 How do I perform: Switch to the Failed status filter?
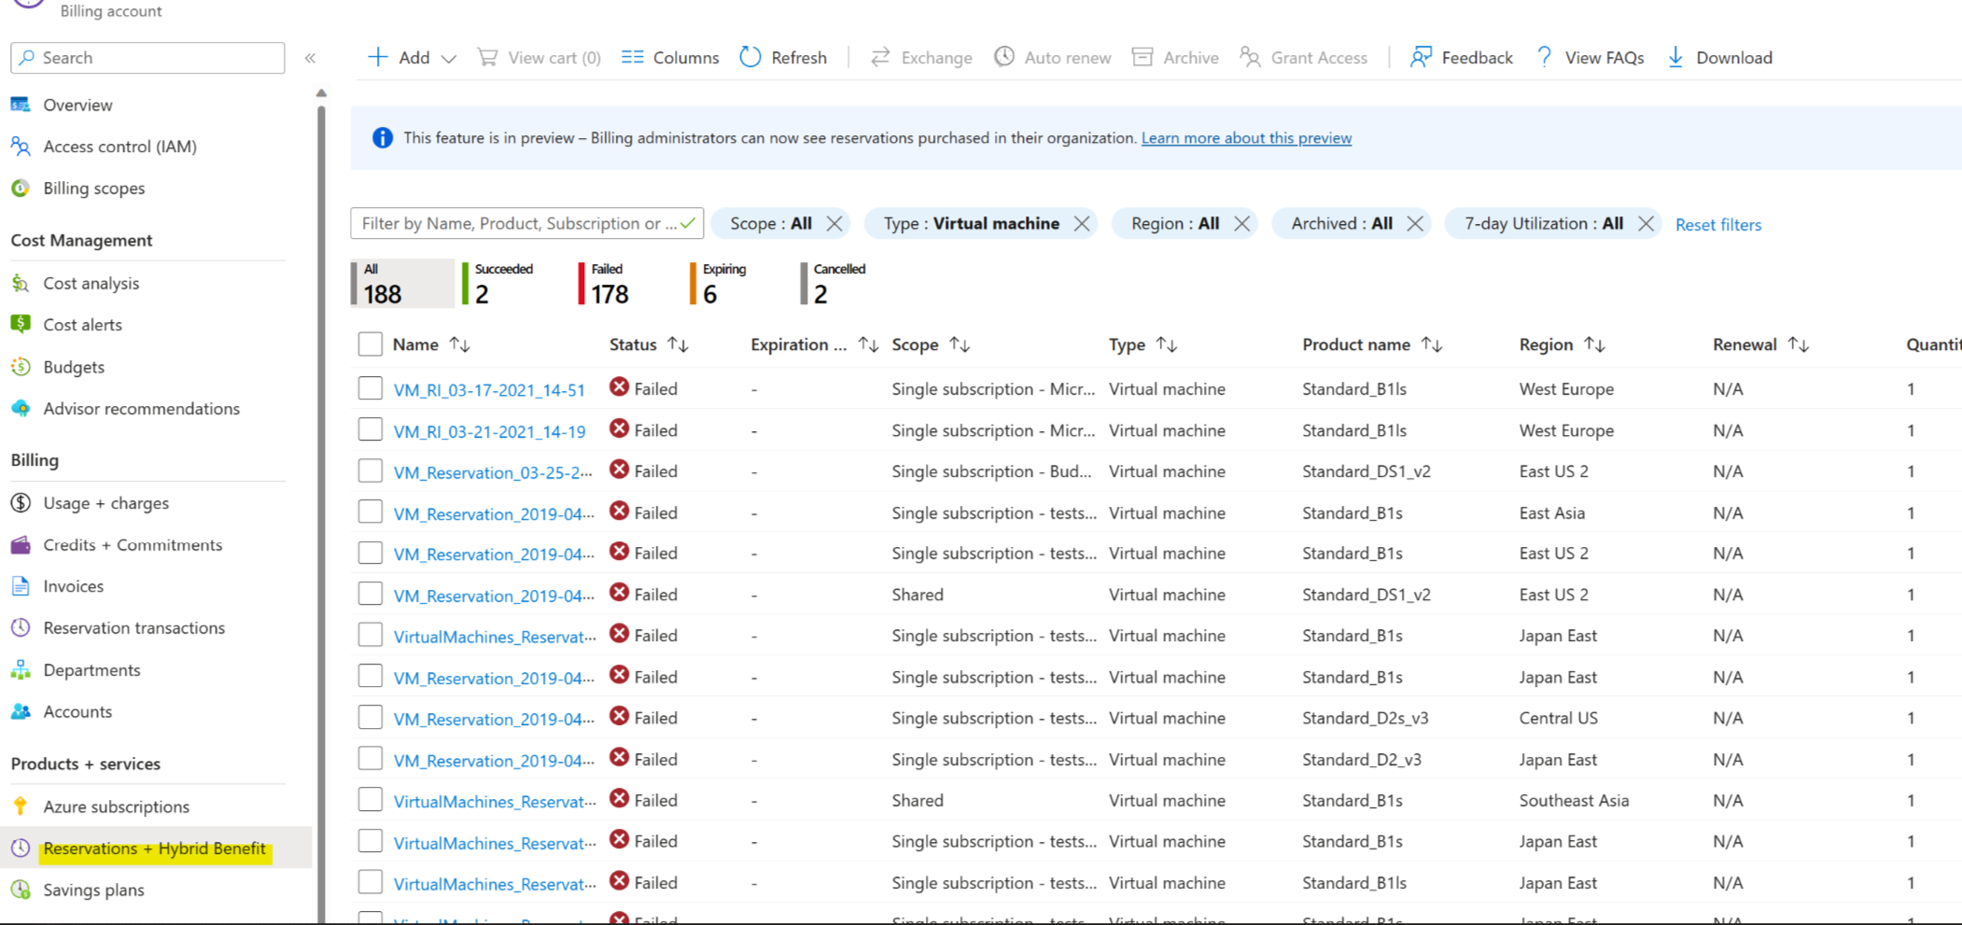[608, 283]
